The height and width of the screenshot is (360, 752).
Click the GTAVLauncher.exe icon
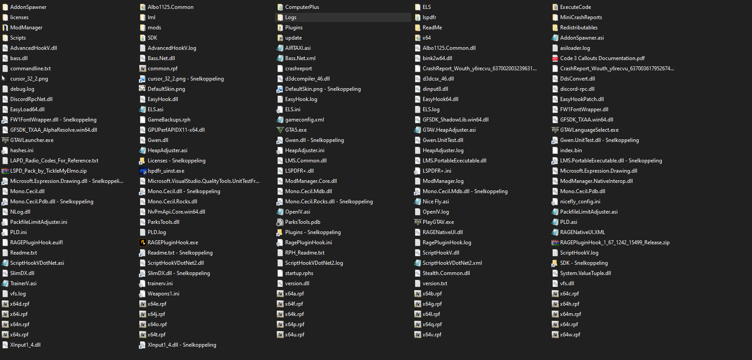coord(5,140)
